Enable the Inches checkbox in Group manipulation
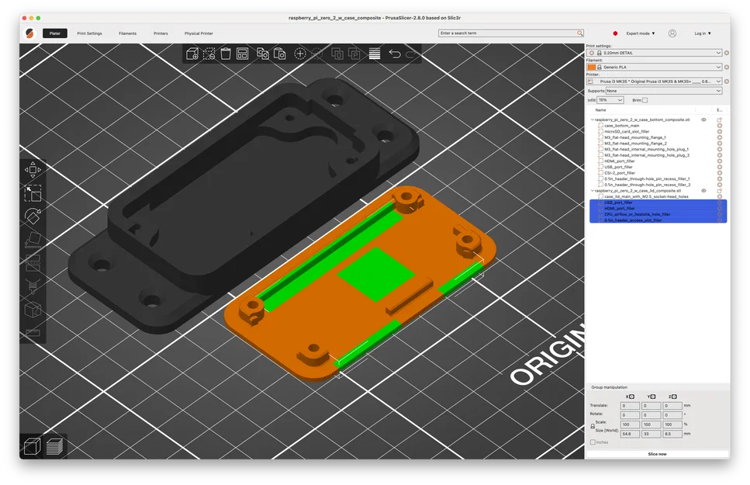The height and width of the screenshot is (485, 750). 593,442
